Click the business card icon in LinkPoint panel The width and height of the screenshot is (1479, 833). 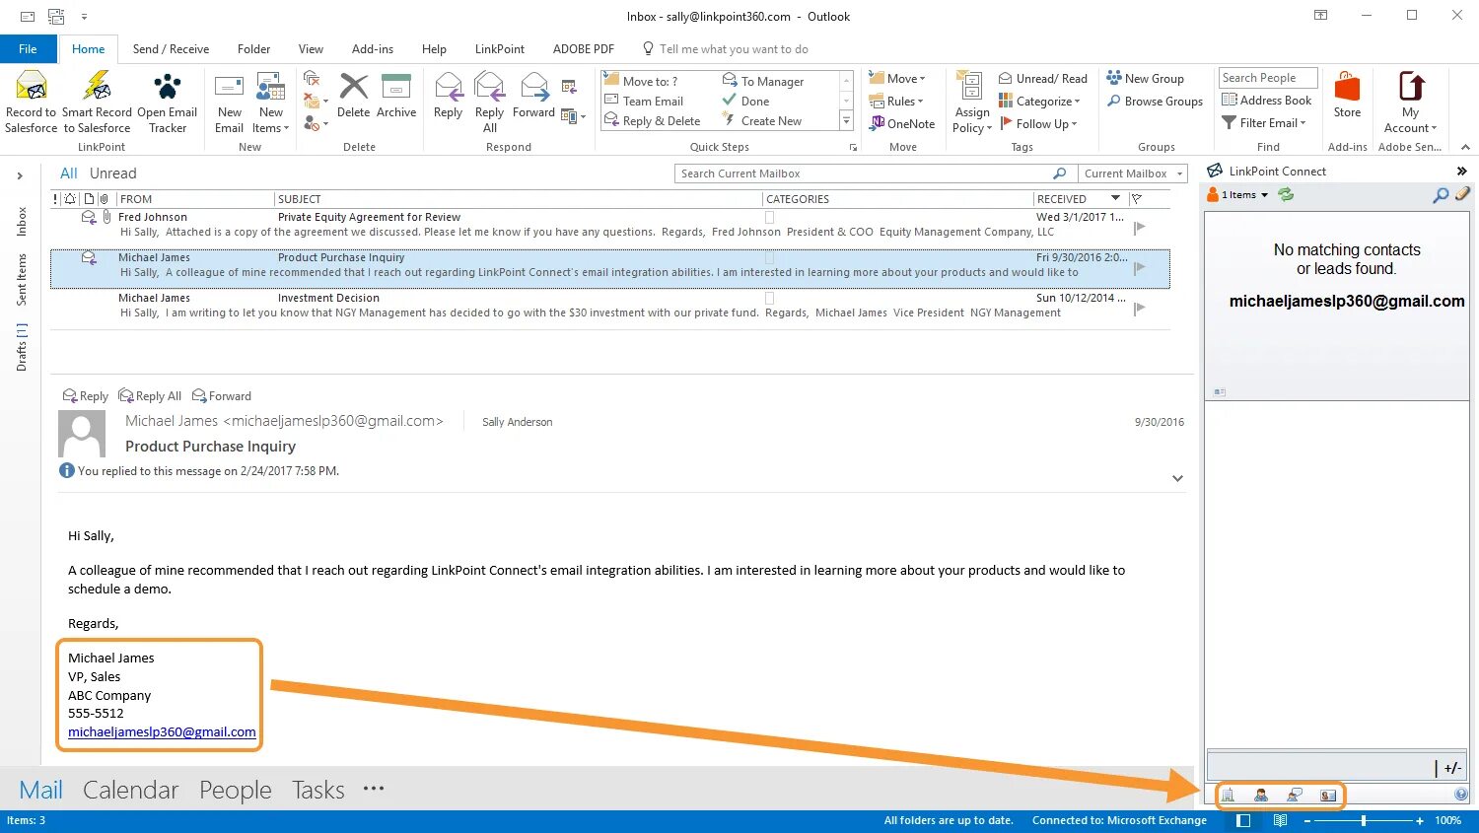(x=1328, y=795)
